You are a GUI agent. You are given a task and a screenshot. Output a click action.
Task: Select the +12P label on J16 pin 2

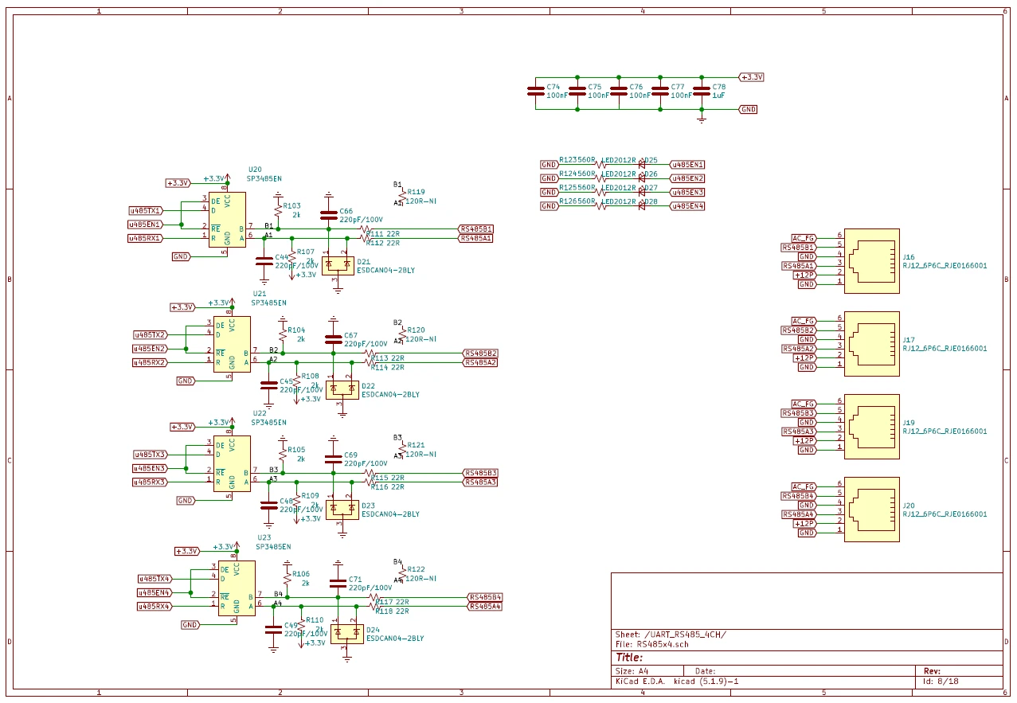point(805,275)
